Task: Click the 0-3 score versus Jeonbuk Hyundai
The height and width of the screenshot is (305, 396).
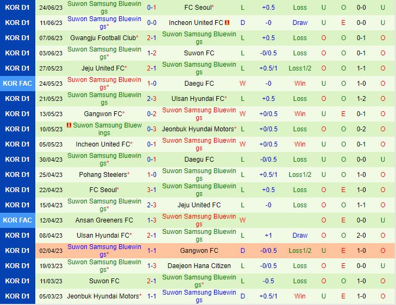Action: pyautogui.click(x=152, y=129)
